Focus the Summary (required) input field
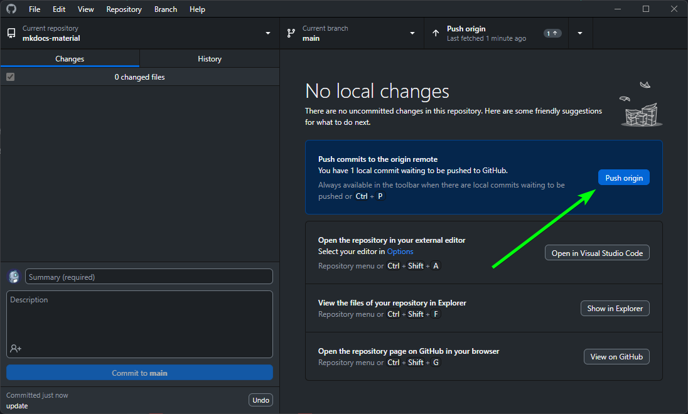Screen dimensions: 688x414 click(x=149, y=277)
